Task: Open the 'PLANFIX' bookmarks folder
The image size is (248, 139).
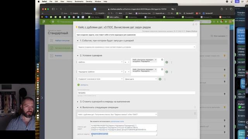Action: click(100, 14)
